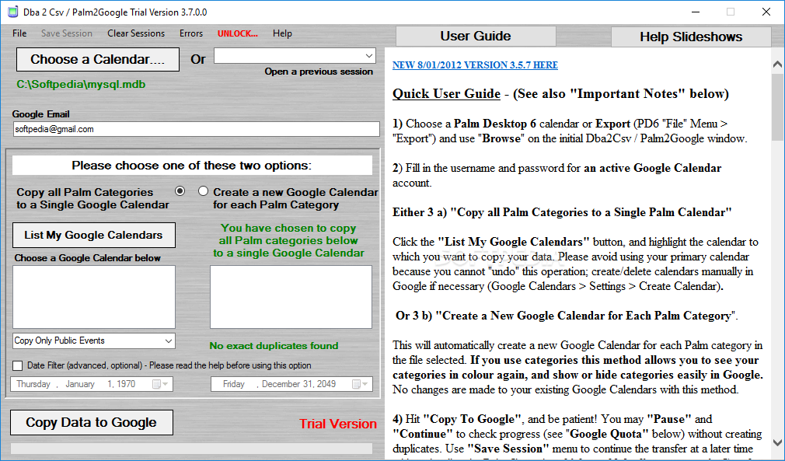The image size is (785, 461).
Task: Open the Clear Sessions menu
Action: point(136,33)
